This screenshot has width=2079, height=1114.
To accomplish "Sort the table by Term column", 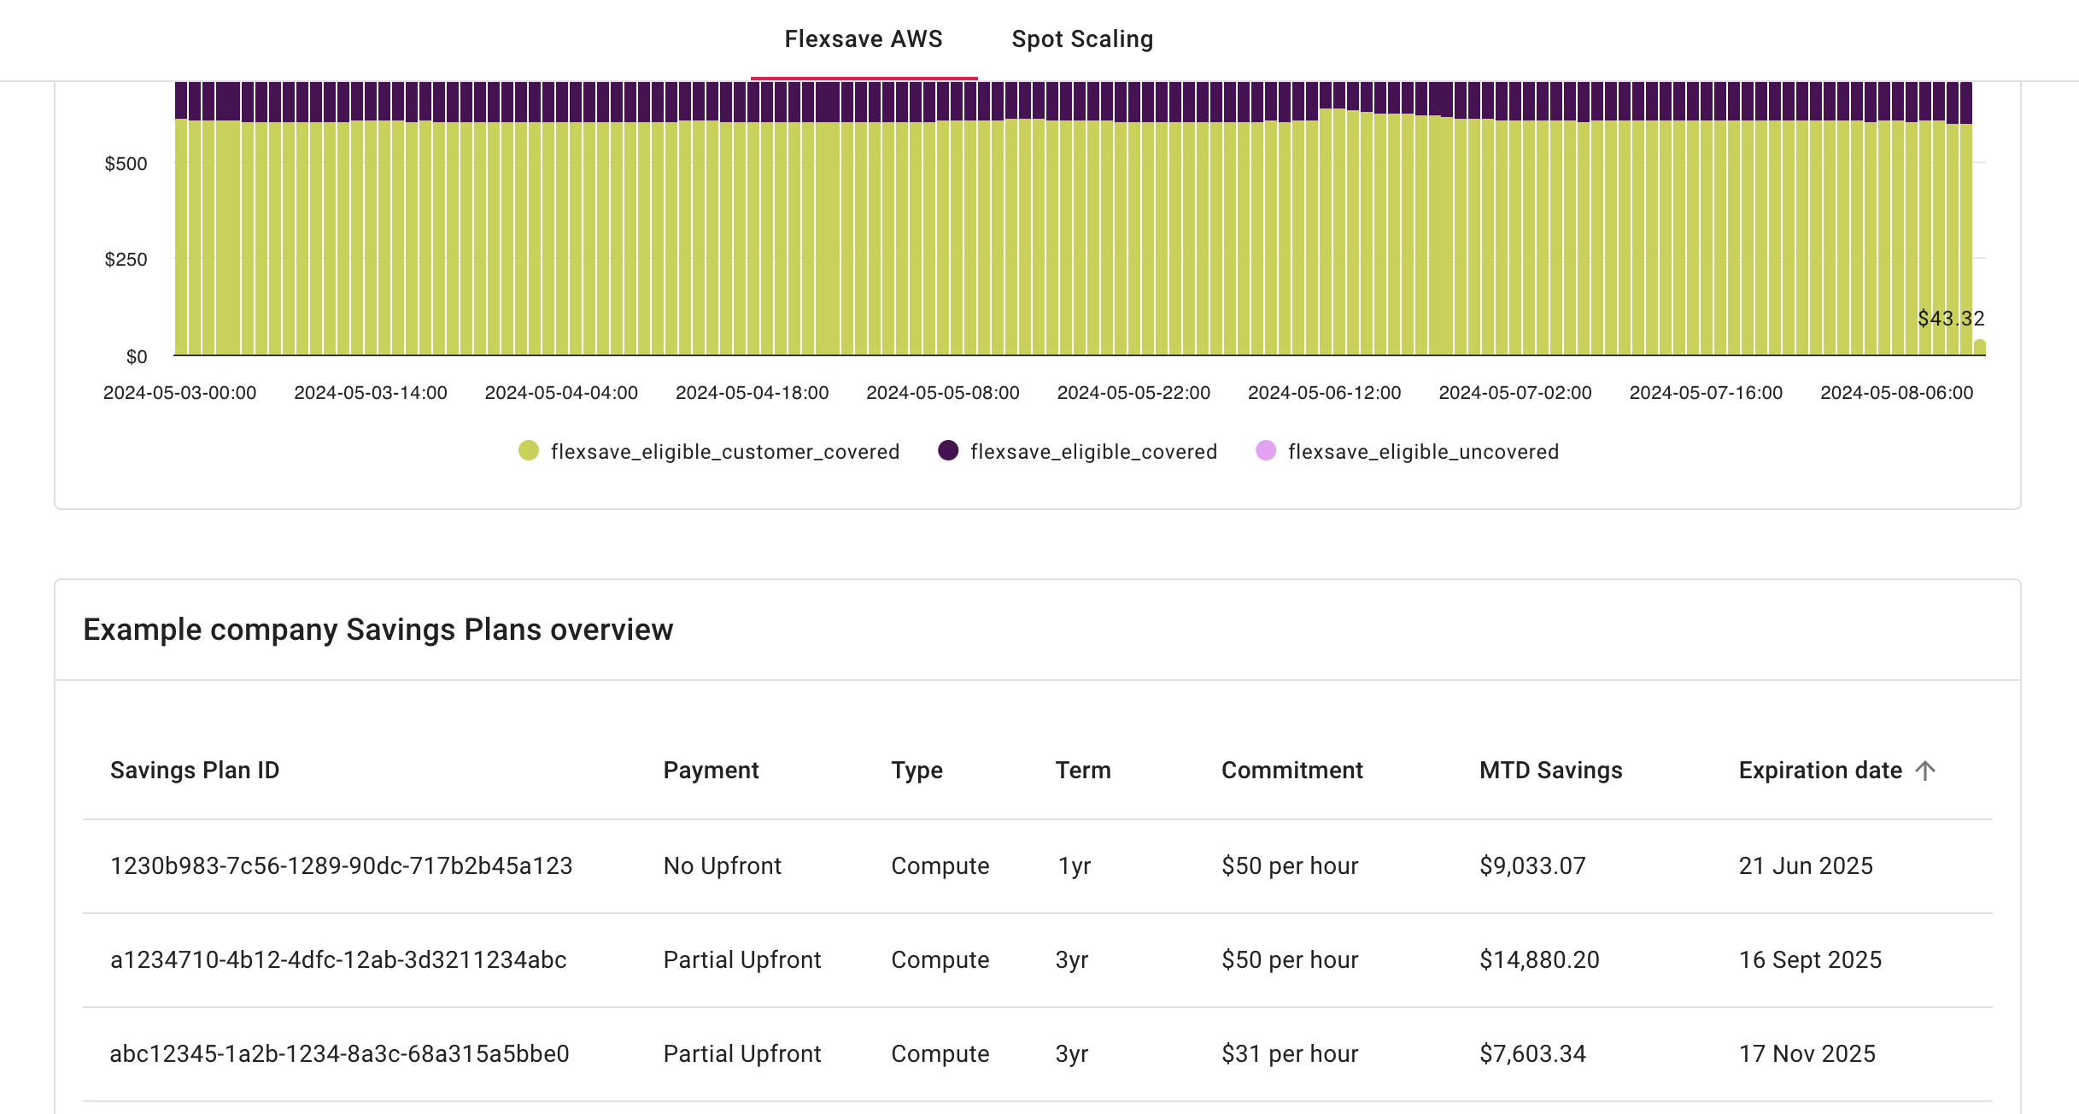I will click(1083, 770).
